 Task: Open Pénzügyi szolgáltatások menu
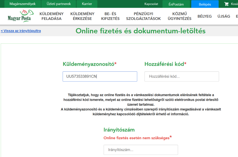pos(143,16)
